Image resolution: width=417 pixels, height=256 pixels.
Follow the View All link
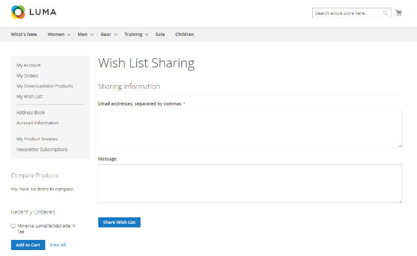[x=58, y=245]
